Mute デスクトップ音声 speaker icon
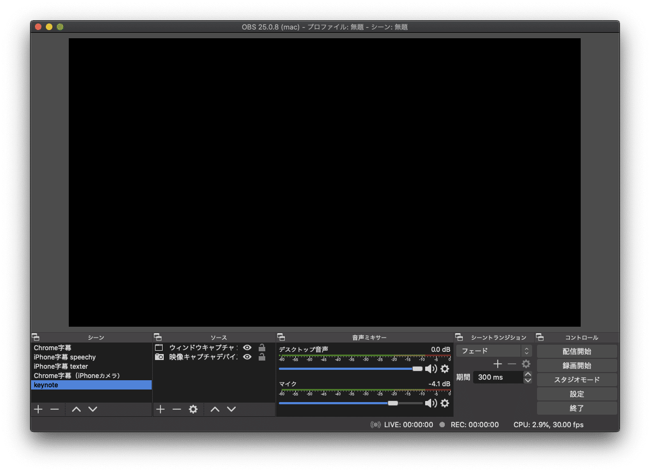Screen dimensions: 650x472 (431, 369)
